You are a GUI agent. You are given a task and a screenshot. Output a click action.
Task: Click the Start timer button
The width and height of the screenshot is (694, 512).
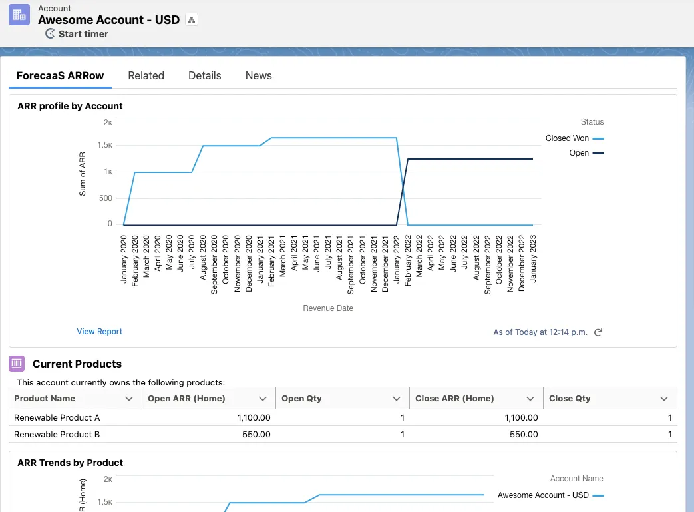tap(77, 34)
